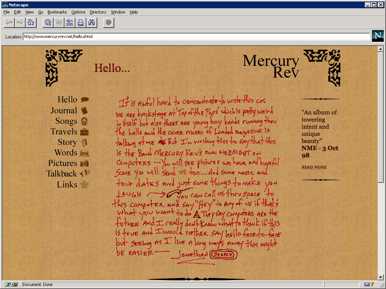386x289 pixels.
Task: Click the circled SEARCH link
Action: (223, 254)
